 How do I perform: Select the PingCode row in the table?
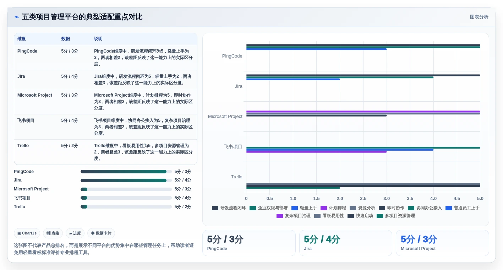point(105,58)
